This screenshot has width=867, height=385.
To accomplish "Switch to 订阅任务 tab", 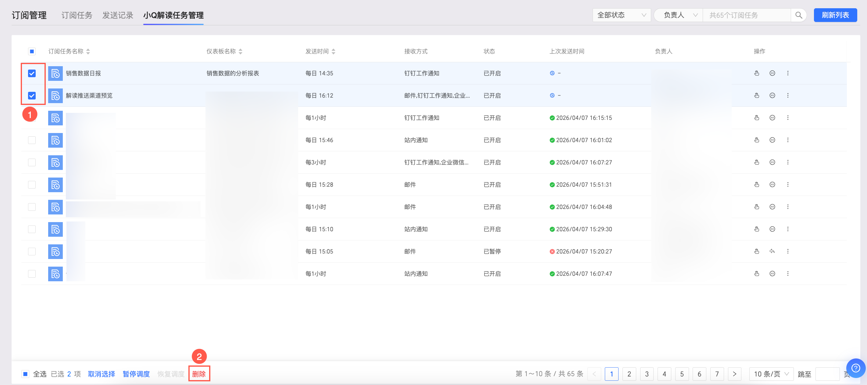I will (77, 15).
